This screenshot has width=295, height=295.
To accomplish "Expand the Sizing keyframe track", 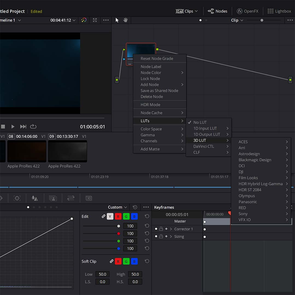I will click(x=171, y=237).
